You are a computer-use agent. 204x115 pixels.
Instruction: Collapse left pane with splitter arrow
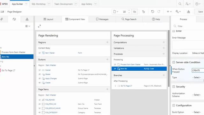tap(34, 66)
